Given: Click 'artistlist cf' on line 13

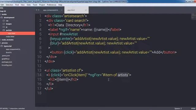Looking at the screenshot, I should pos(71,71).
